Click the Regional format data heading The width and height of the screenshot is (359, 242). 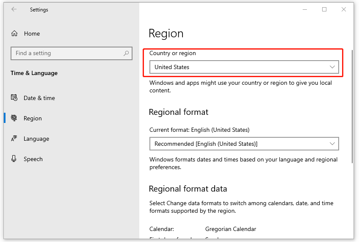coord(188,189)
